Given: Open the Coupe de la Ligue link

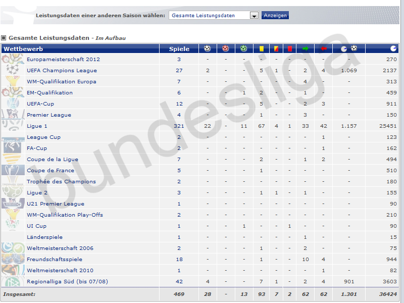Looking at the screenshot, I should 53,159.
